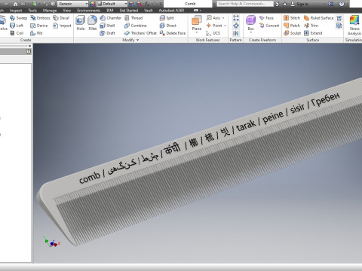Select the Sculpt tool
362x271 pixels.
(292, 33)
